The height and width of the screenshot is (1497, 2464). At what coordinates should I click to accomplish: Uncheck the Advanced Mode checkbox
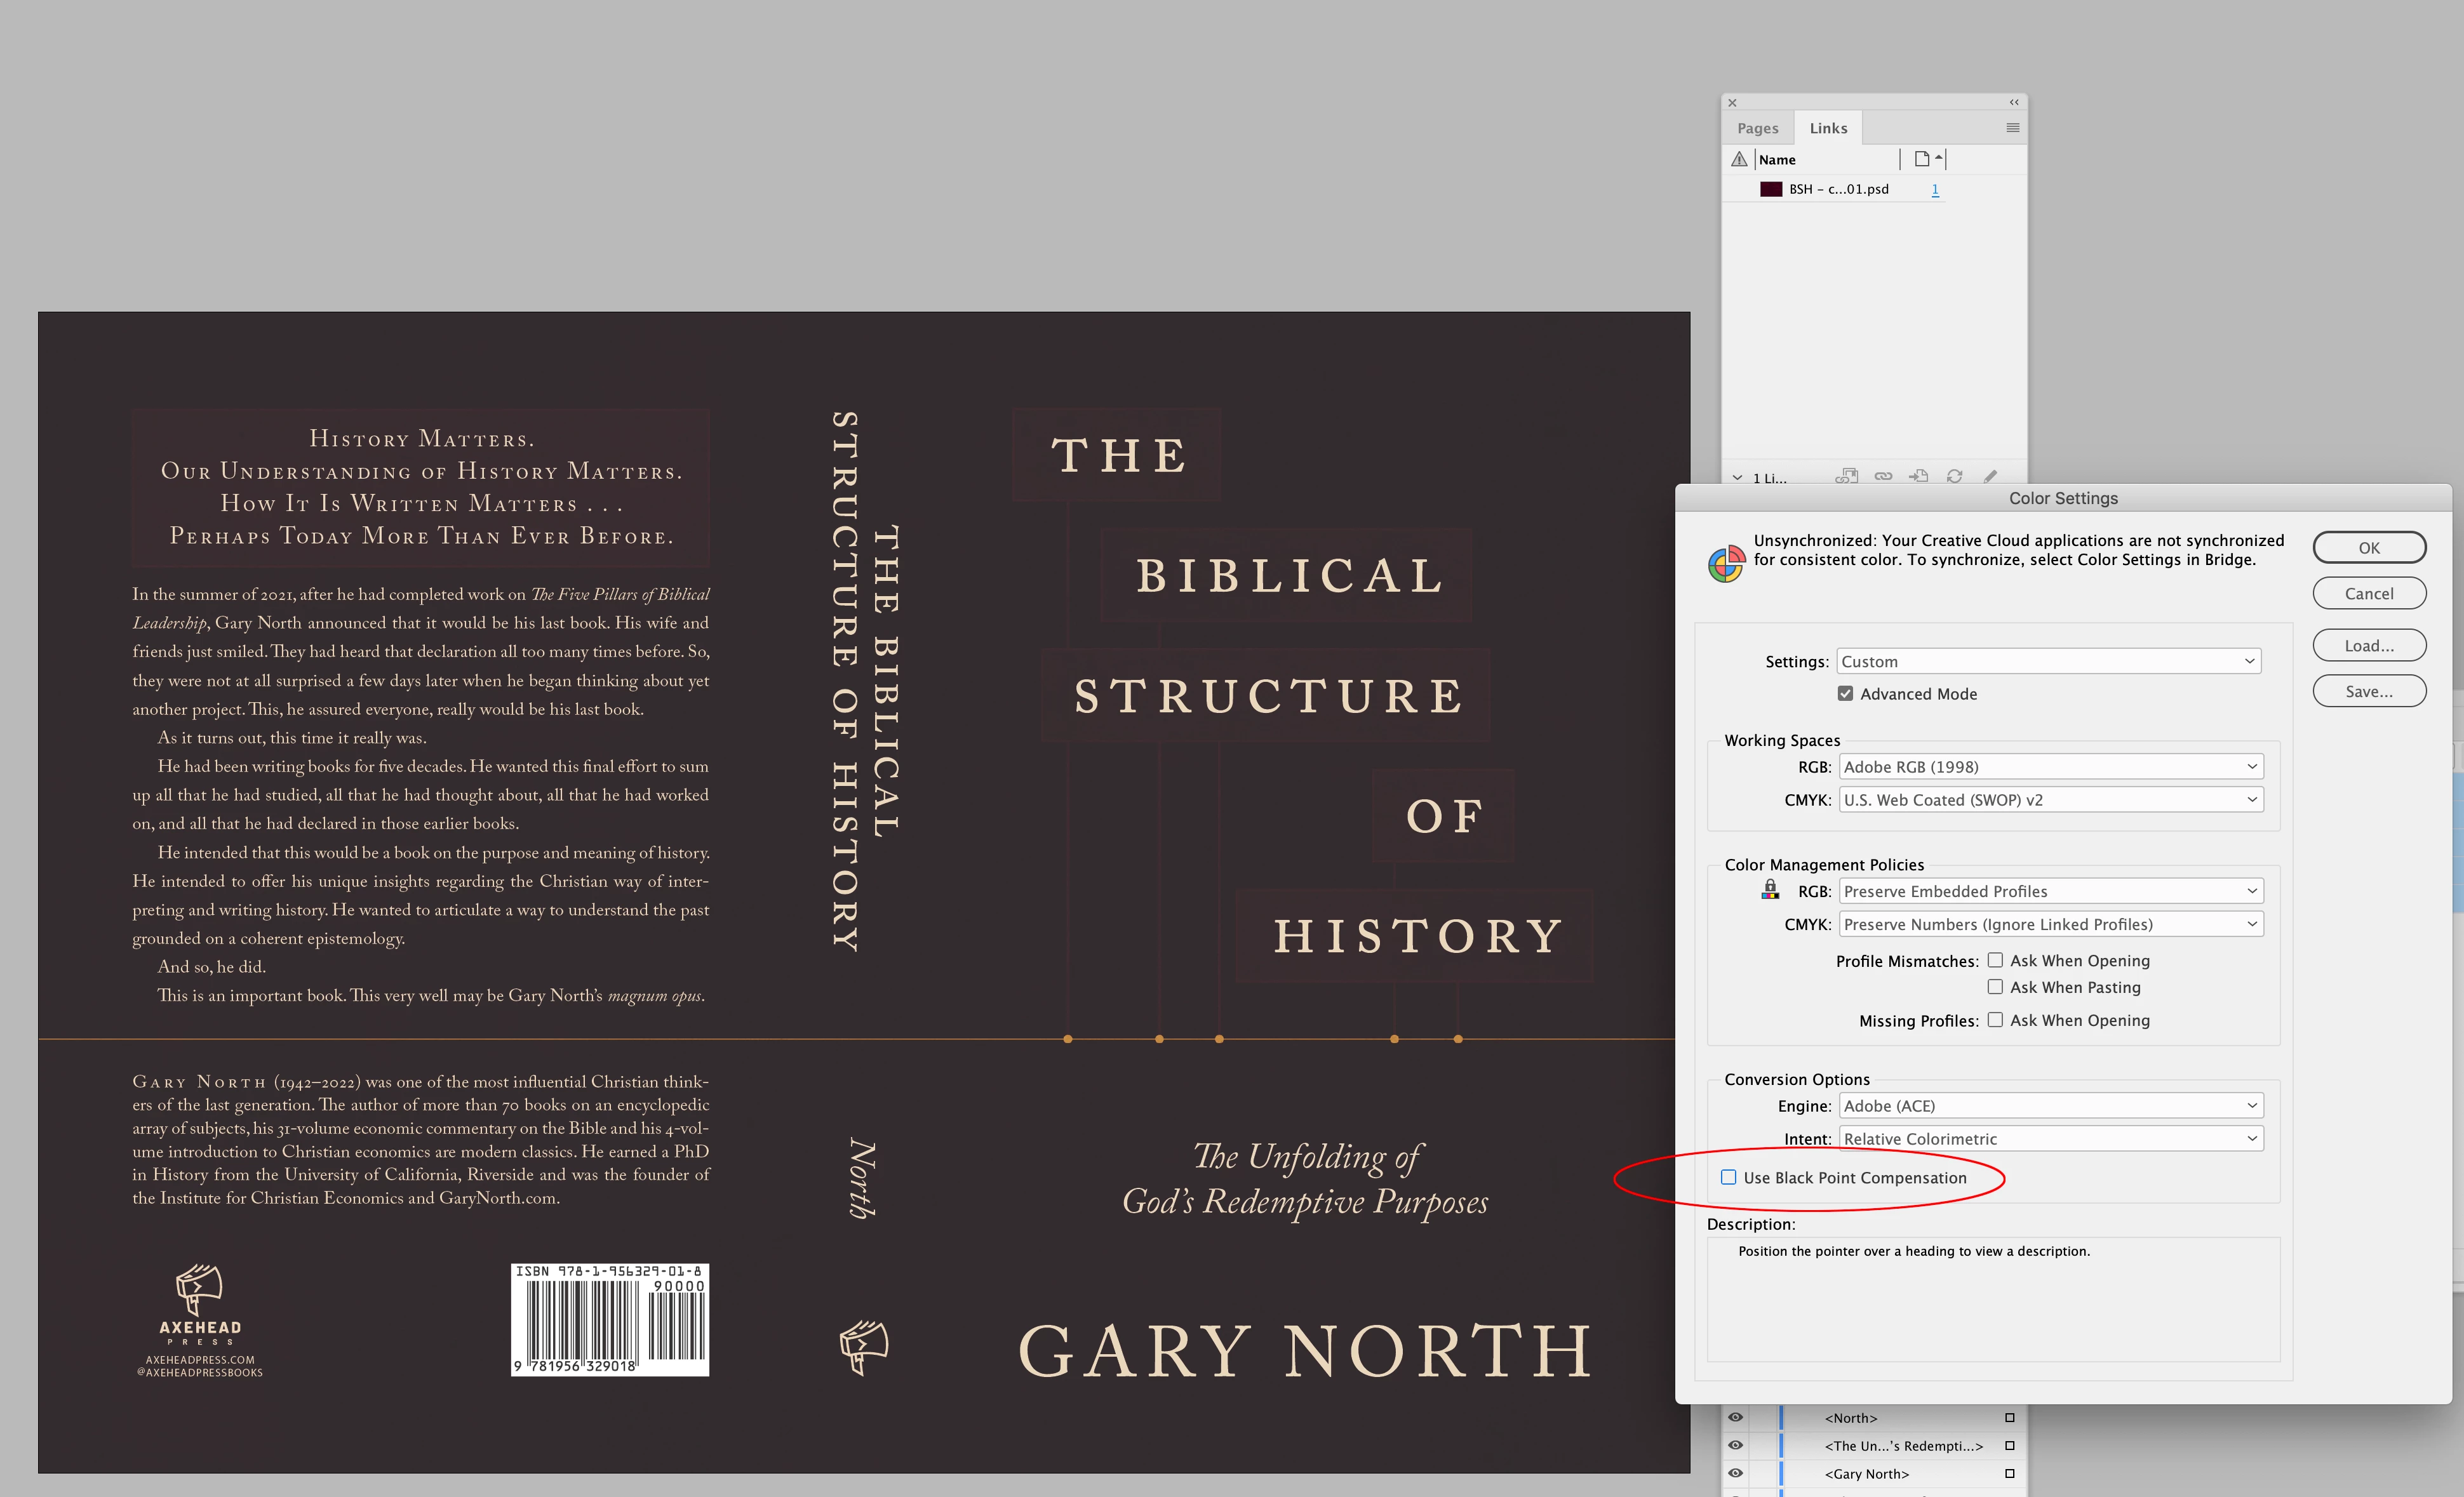[x=1845, y=693]
